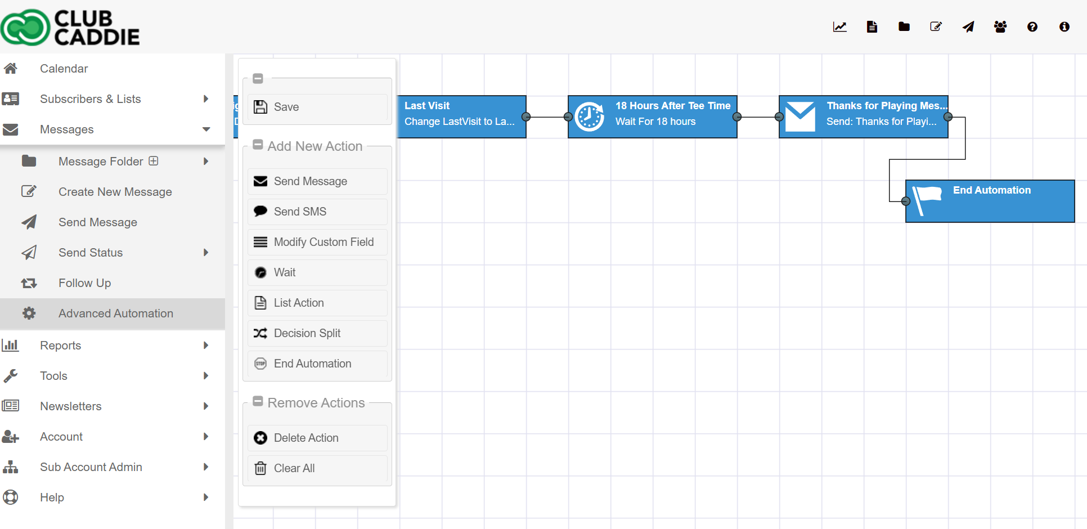Collapse the Messages menu arrow

click(x=206, y=129)
